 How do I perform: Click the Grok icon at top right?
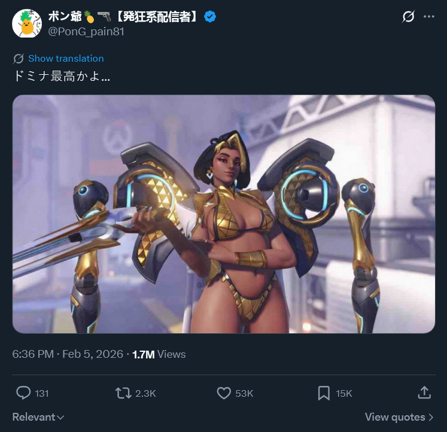408,17
